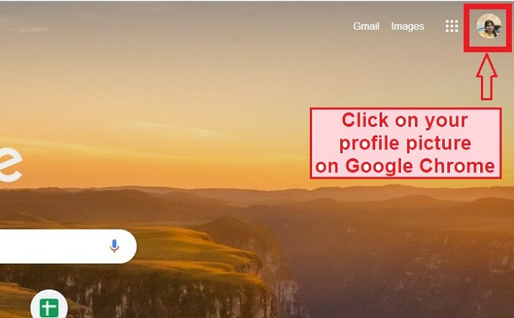Click the red upward arrow annotation
The width and height of the screenshot is (514, 318).
486,77
